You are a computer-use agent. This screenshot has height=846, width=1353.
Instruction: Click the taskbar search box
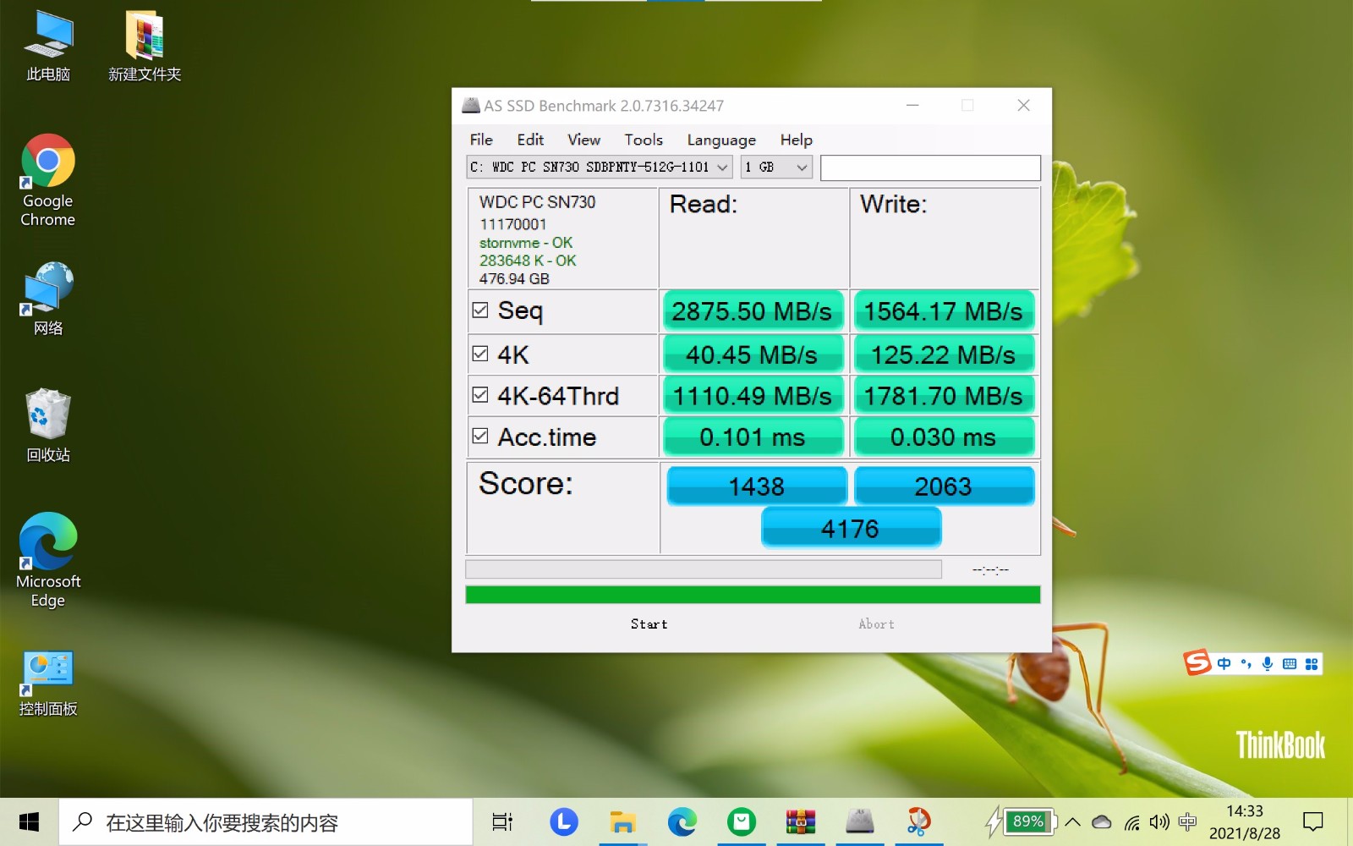click(266, 821)
